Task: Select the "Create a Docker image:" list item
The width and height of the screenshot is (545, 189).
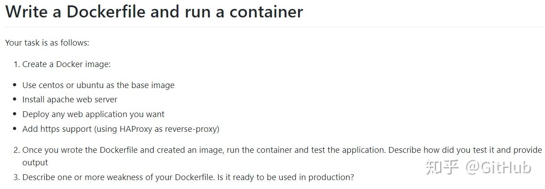Action: [x=66, y=64]
